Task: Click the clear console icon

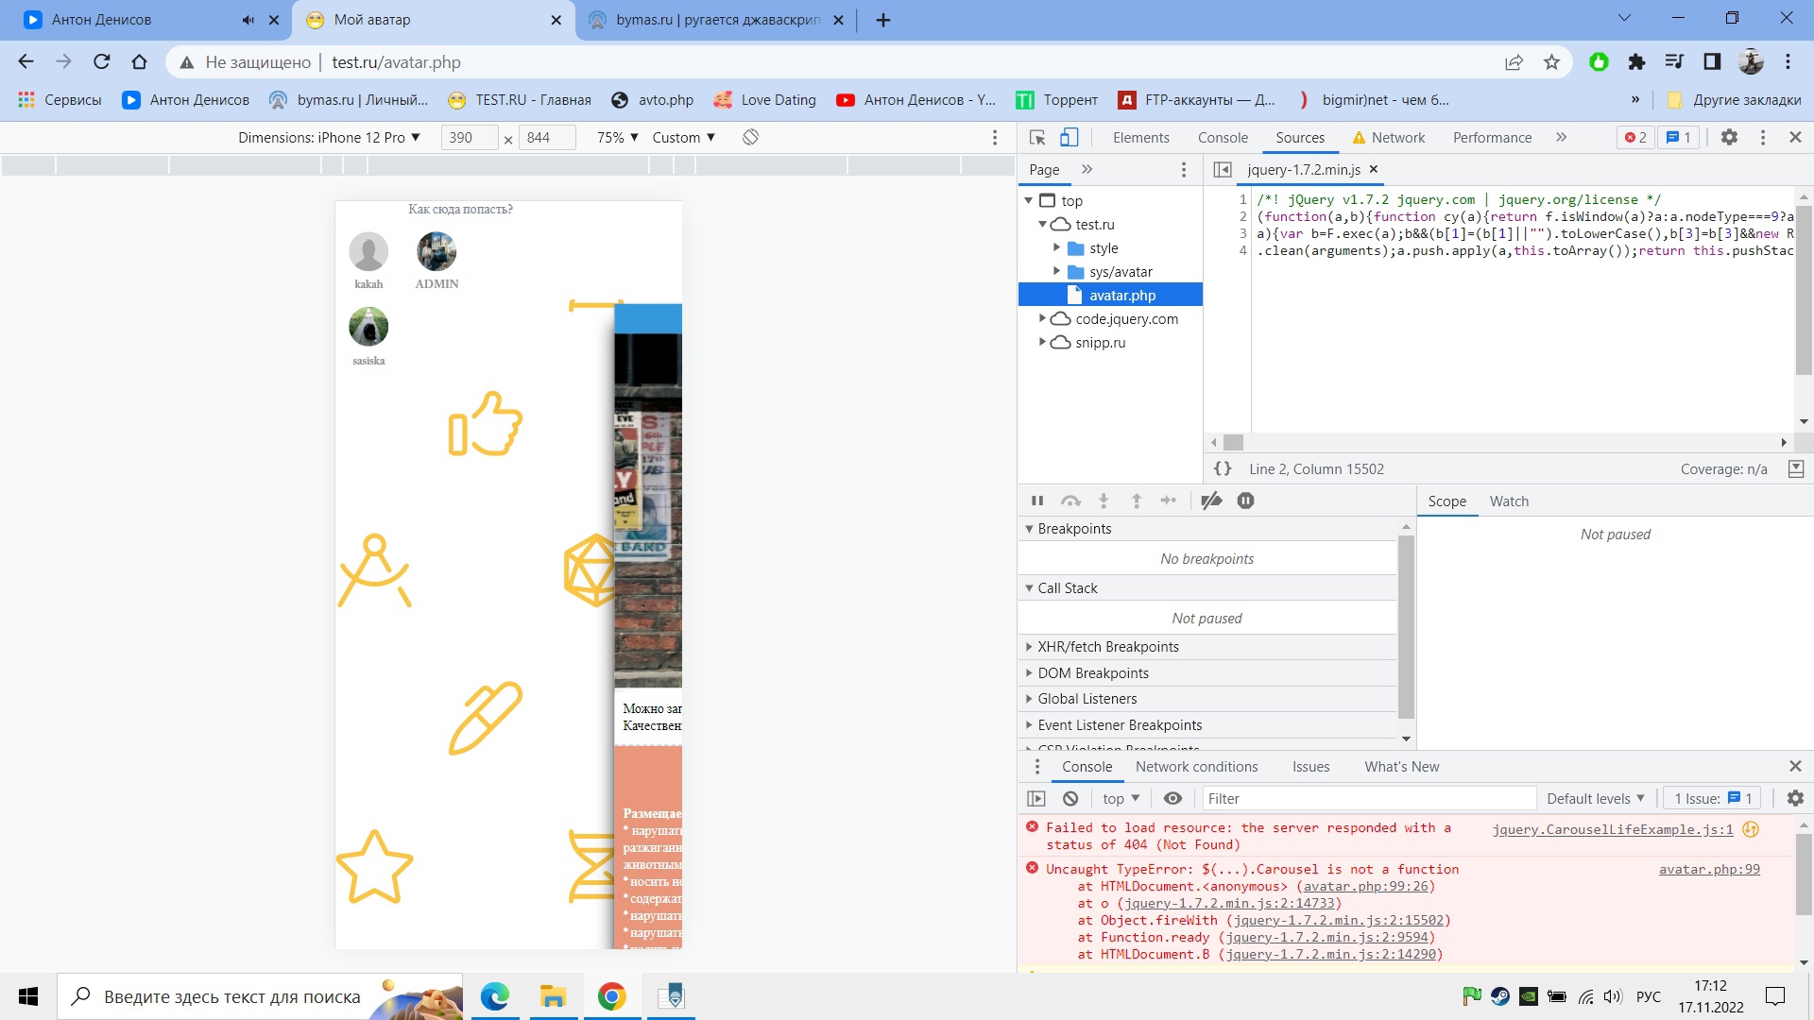Action: 1070,799
